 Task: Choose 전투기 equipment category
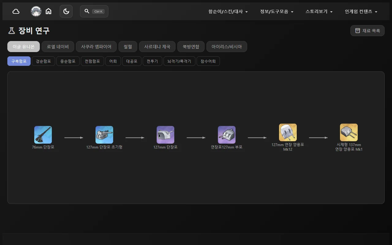tap(153, 61)
